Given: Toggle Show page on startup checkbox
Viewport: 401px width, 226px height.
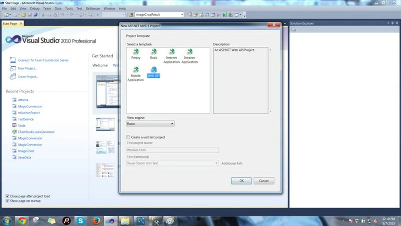Looking at the screenshot, I should [8, 201].
